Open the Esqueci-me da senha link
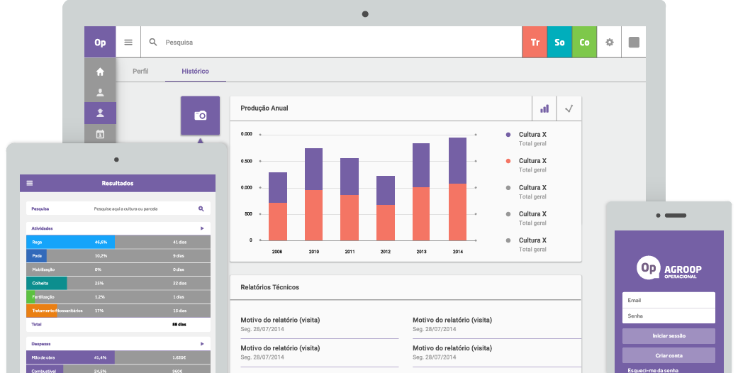 pyautogui.click(x=653, y=370)
